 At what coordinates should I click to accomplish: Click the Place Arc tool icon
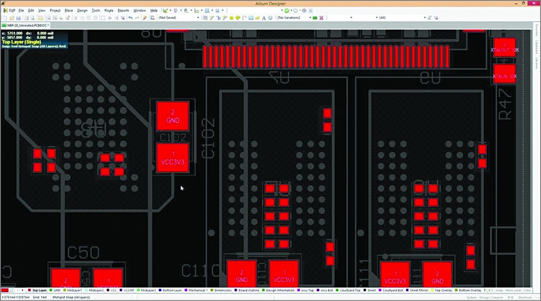(244, 18)
